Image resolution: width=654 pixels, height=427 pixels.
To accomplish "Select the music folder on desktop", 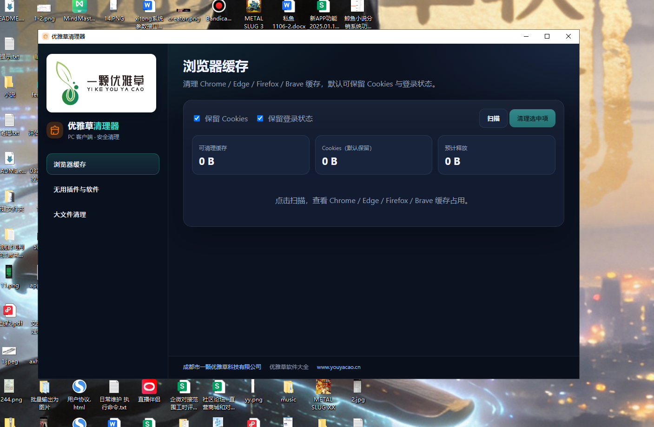I will (x=288, y=391).
